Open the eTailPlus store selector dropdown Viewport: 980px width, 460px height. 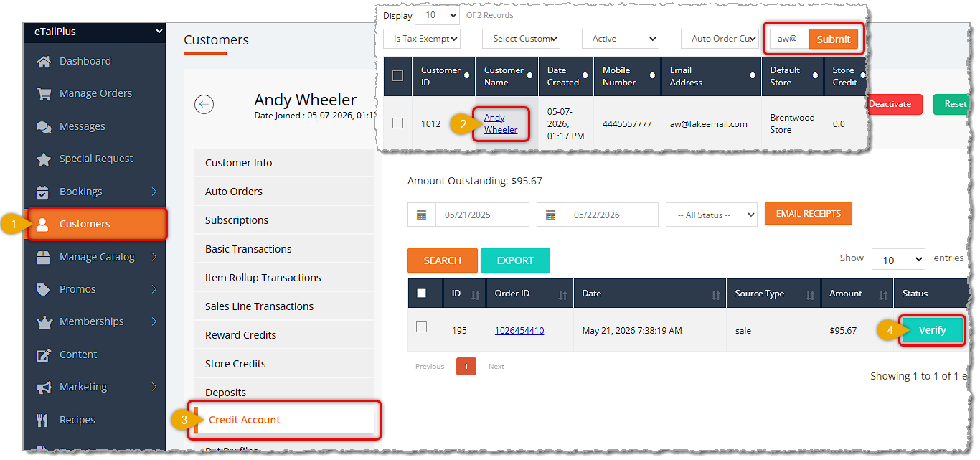coord(94,32)
